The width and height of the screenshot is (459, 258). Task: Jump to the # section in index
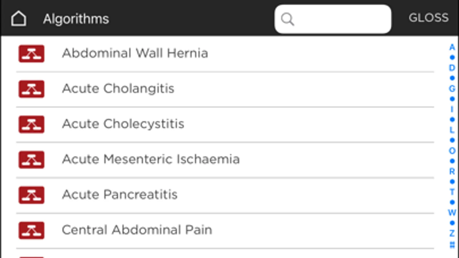(452, 245)
